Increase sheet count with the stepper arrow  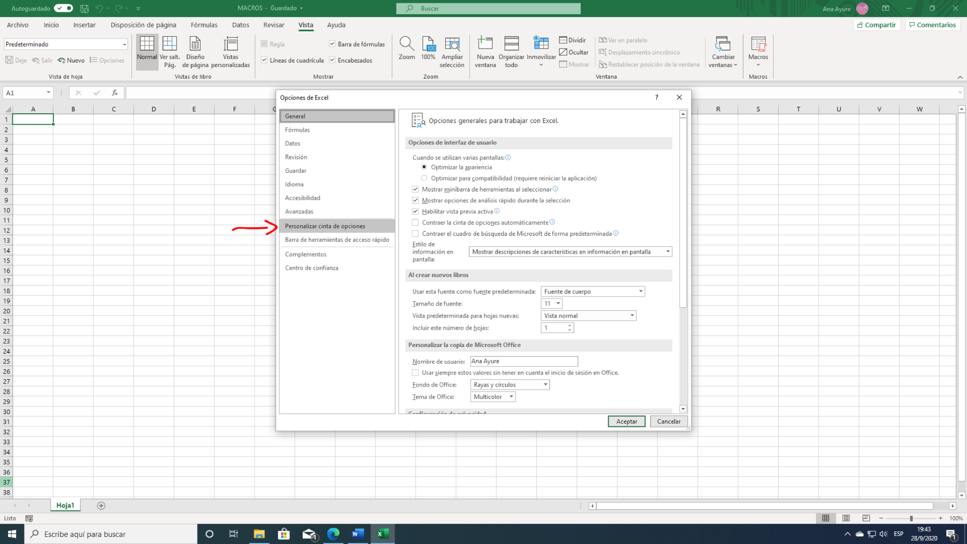coord(569,325)
